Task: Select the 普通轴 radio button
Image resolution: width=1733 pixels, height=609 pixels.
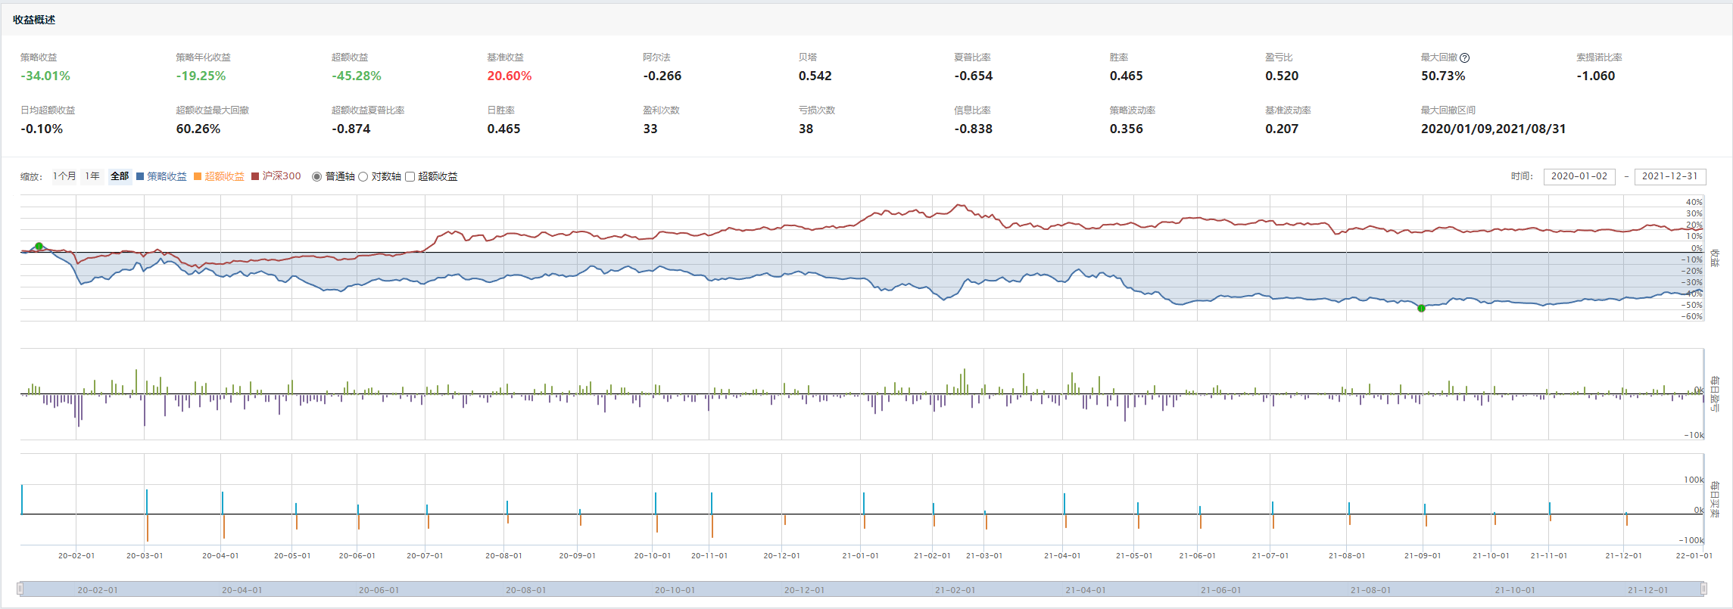Action: coord(317,176)
